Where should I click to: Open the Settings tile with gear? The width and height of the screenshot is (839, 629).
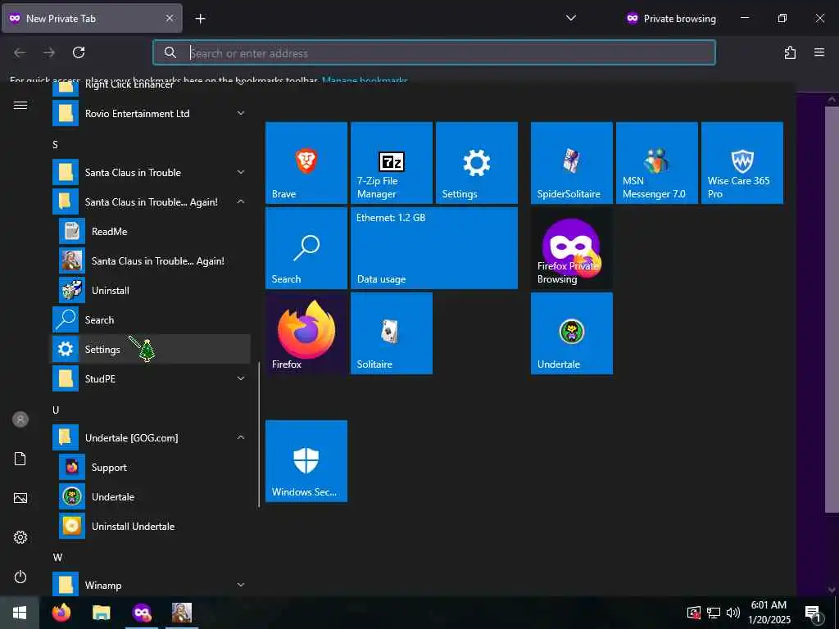coord(476,163)
